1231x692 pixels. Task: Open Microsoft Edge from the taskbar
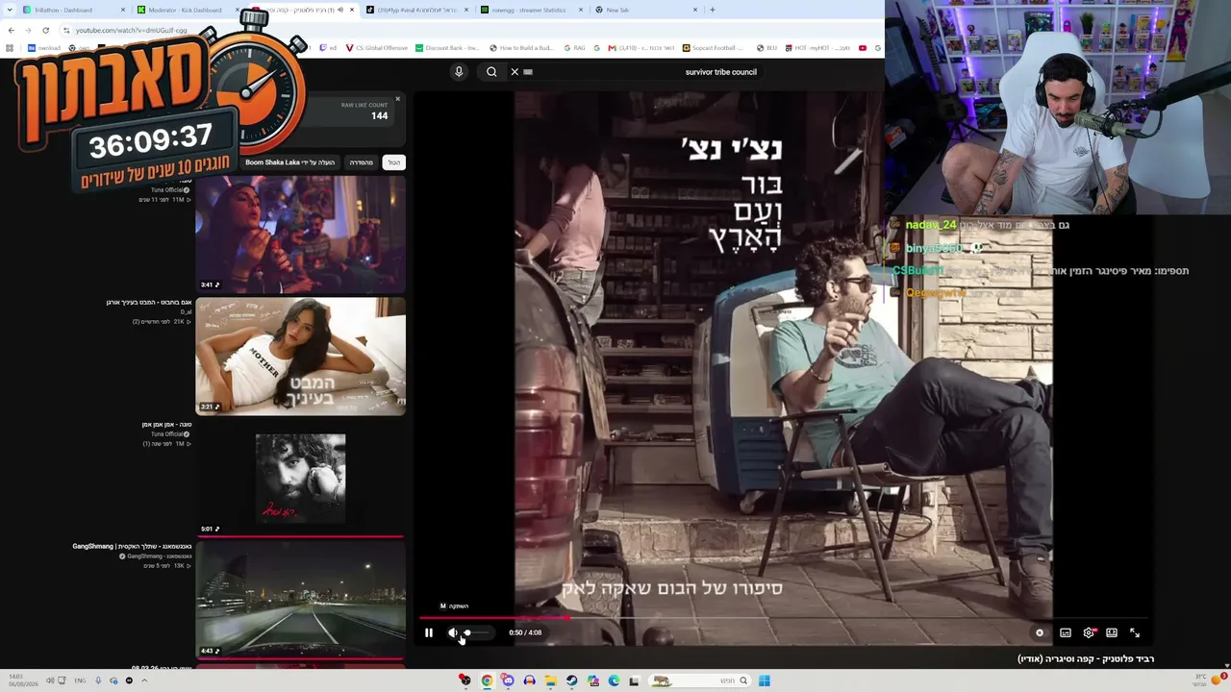point(614,680)
